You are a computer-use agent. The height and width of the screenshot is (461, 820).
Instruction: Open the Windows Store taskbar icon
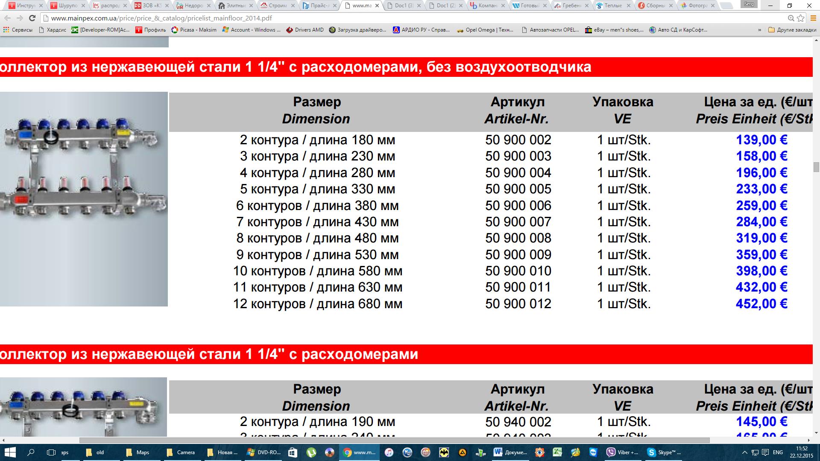[x=293, y=452]
